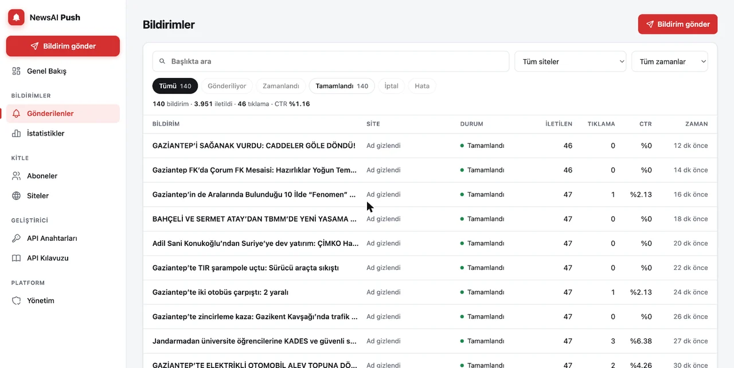Click the sidebar Bildirim gönder button
Viewport: 734px width, 368px height.
[x=63, y=46]
